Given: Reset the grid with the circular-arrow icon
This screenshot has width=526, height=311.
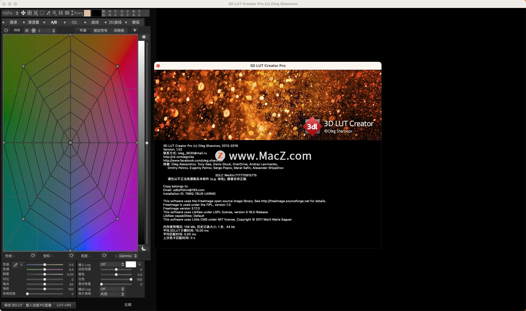Looking at the screenshot, I should pyautogui.click(x=6, y=30).
